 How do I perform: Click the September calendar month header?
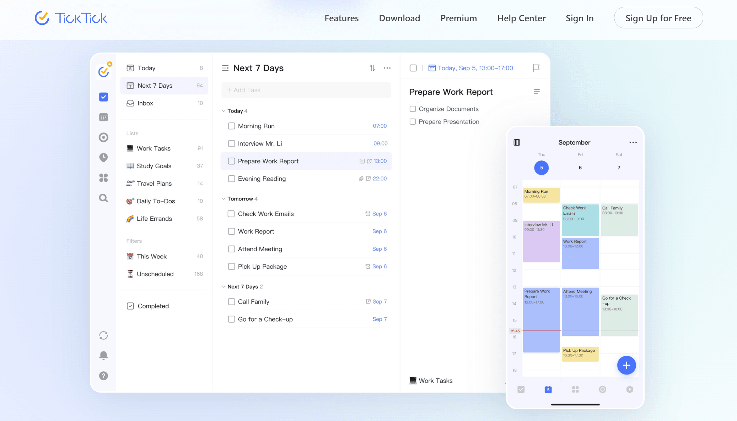575,142
